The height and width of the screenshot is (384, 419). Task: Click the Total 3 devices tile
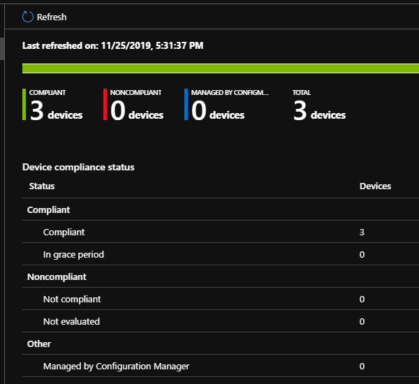[x=319, y=106]
